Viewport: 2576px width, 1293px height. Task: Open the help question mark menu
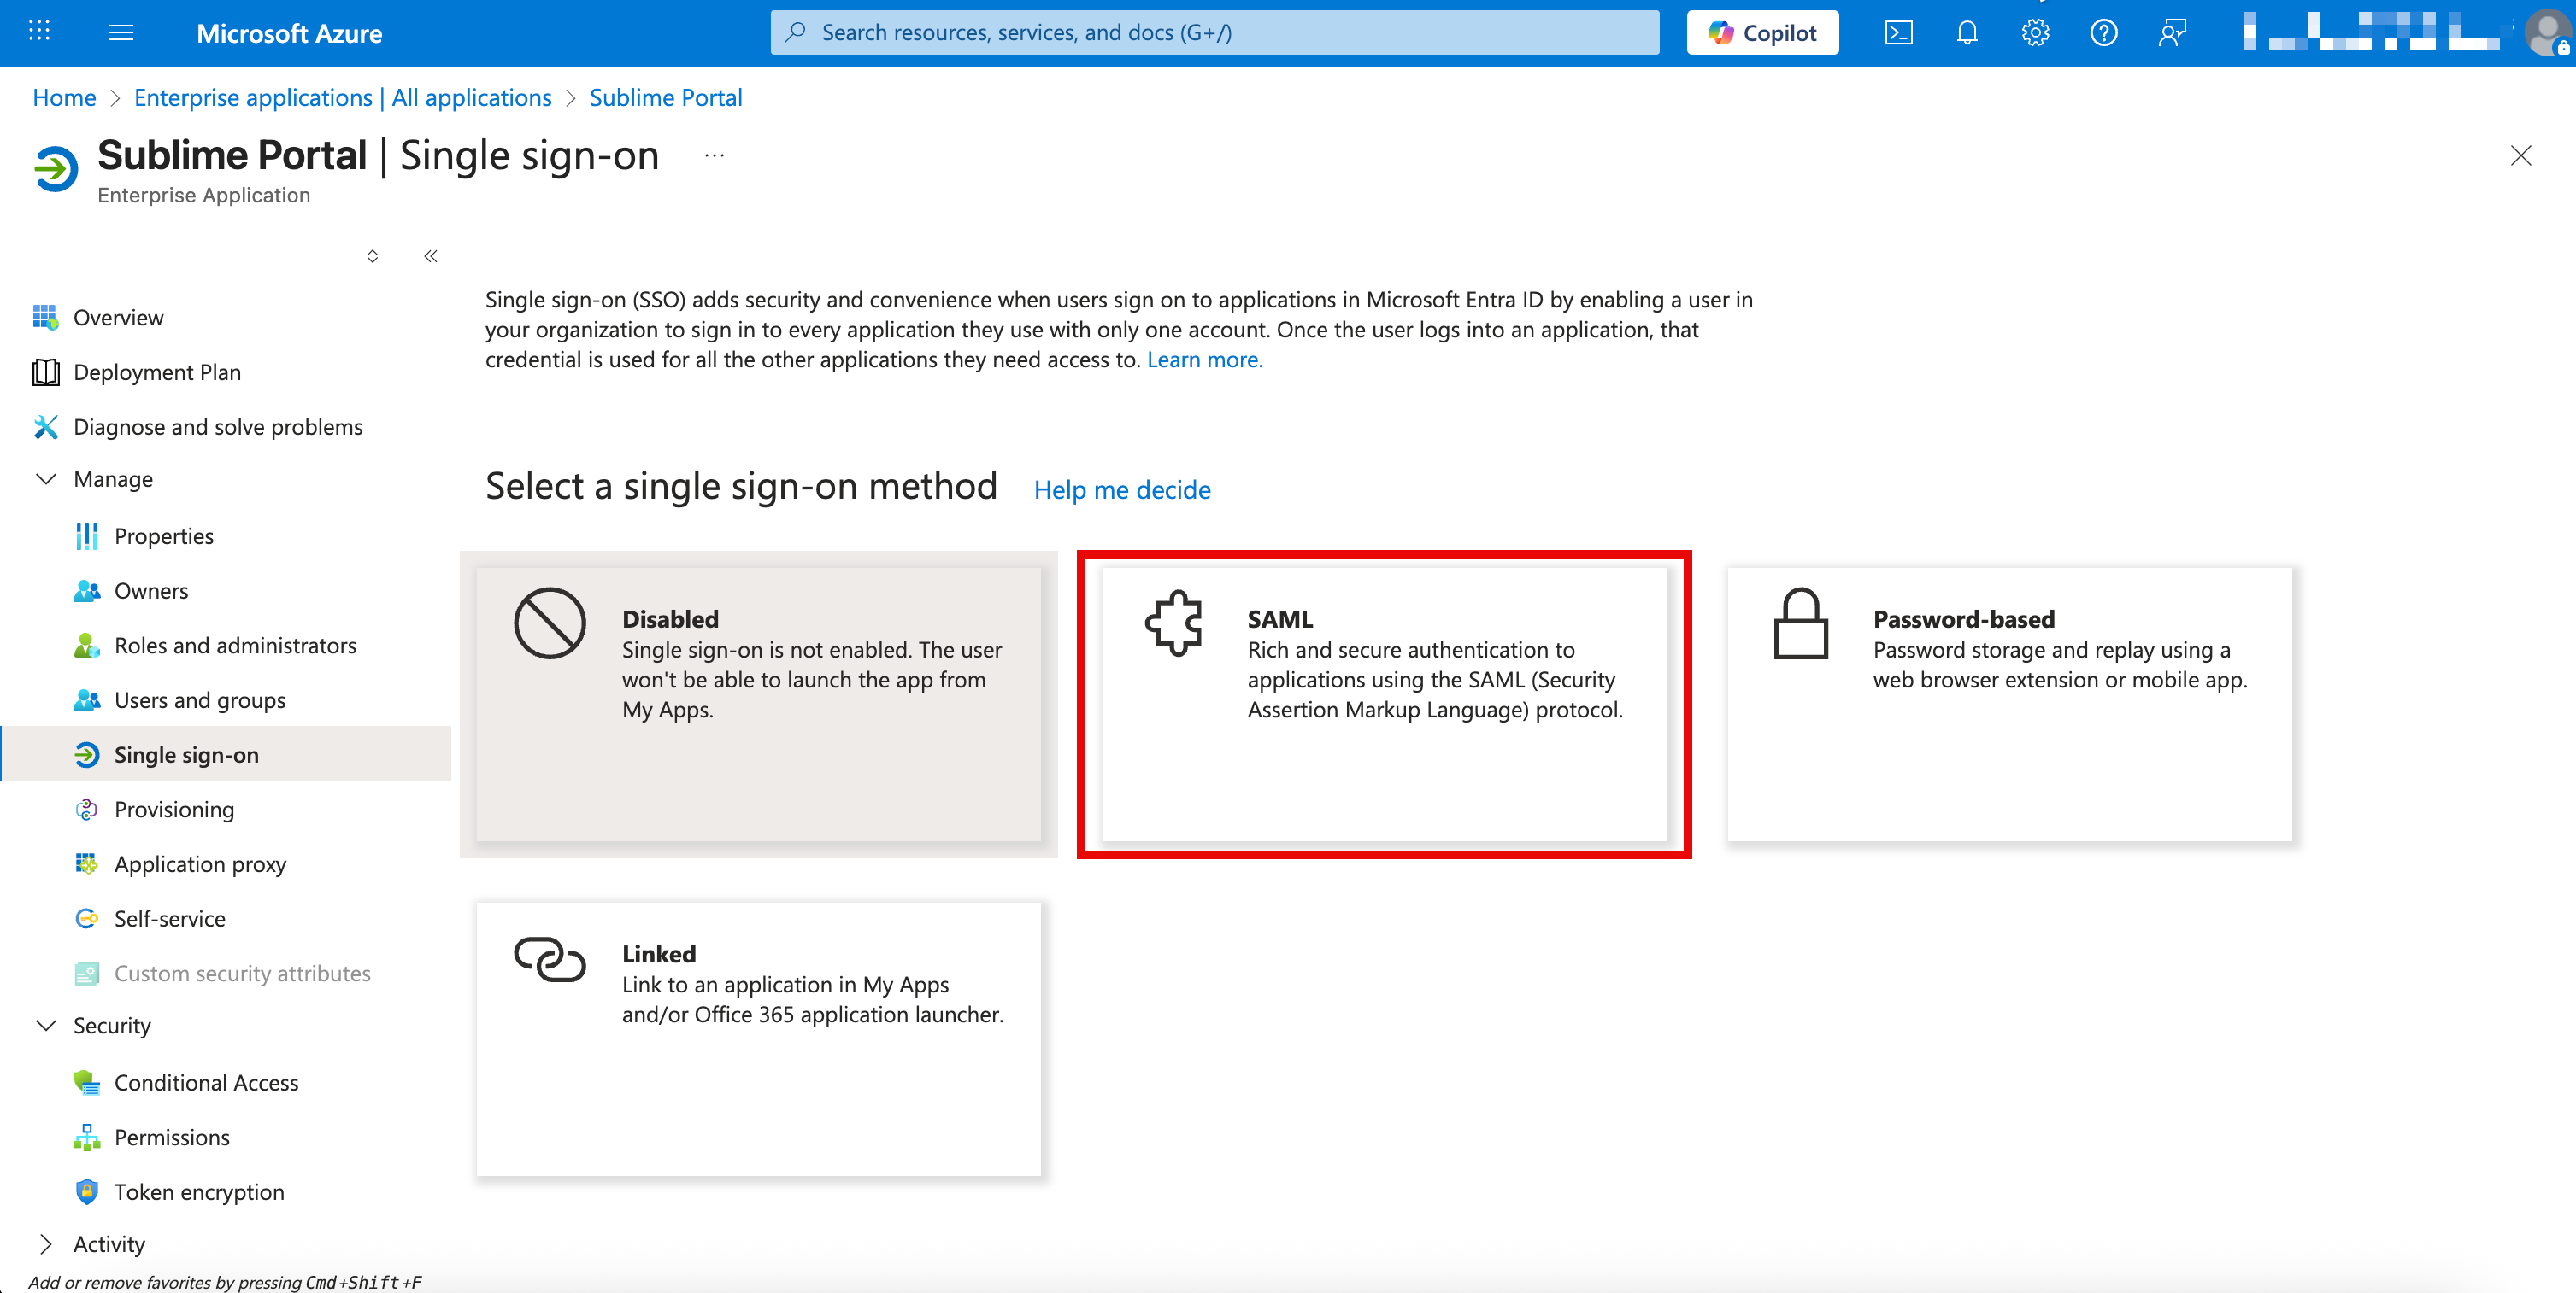point(2103,33)
